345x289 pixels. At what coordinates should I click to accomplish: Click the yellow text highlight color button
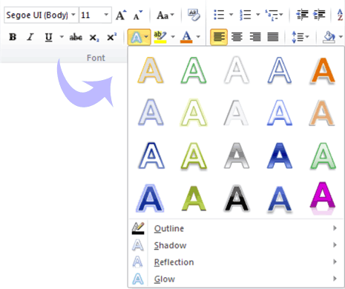pos(160,37)
